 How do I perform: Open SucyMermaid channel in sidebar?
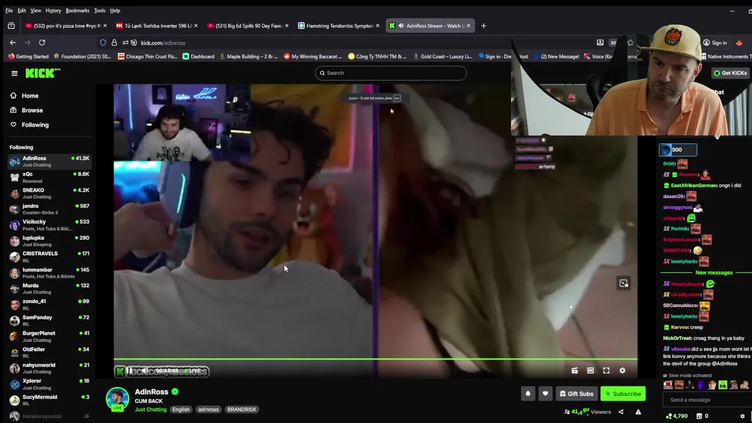(49, 400)
